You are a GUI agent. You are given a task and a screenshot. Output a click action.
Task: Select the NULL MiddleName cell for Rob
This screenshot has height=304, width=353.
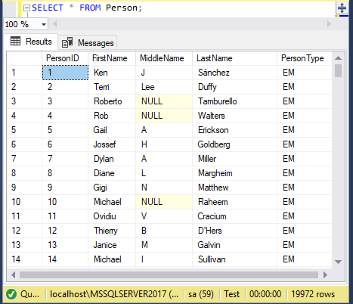(164, 116)
